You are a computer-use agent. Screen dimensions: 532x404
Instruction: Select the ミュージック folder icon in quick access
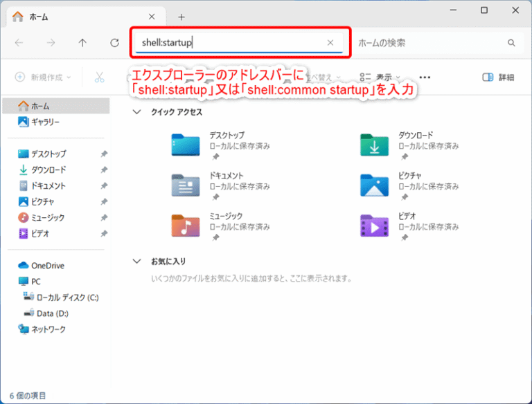click(186, 226)
